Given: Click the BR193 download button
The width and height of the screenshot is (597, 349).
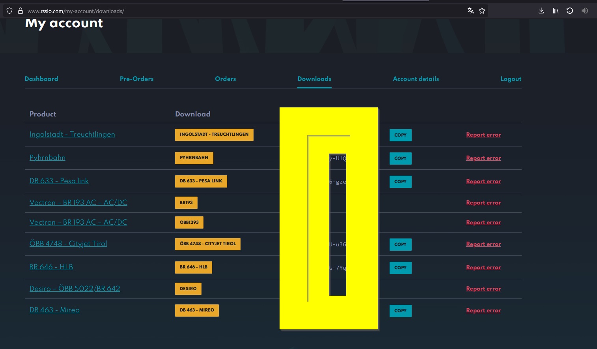Looking at the screenshot, I should click(186, 203).
